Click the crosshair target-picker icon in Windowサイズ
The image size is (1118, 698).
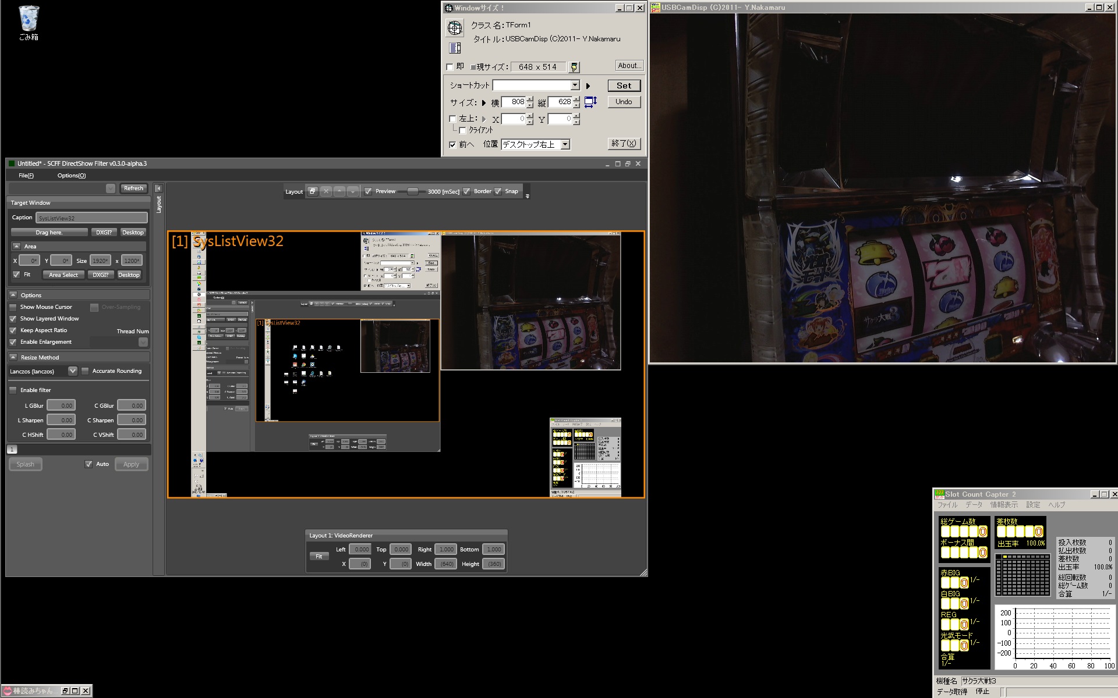pyautogui.click(x=455, y=27)
